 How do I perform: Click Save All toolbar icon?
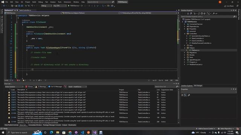pyautogui.click(x=22, y=6)
